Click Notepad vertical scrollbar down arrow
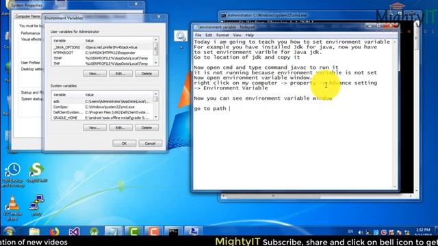The image size is (438, 246). point(395,187)
